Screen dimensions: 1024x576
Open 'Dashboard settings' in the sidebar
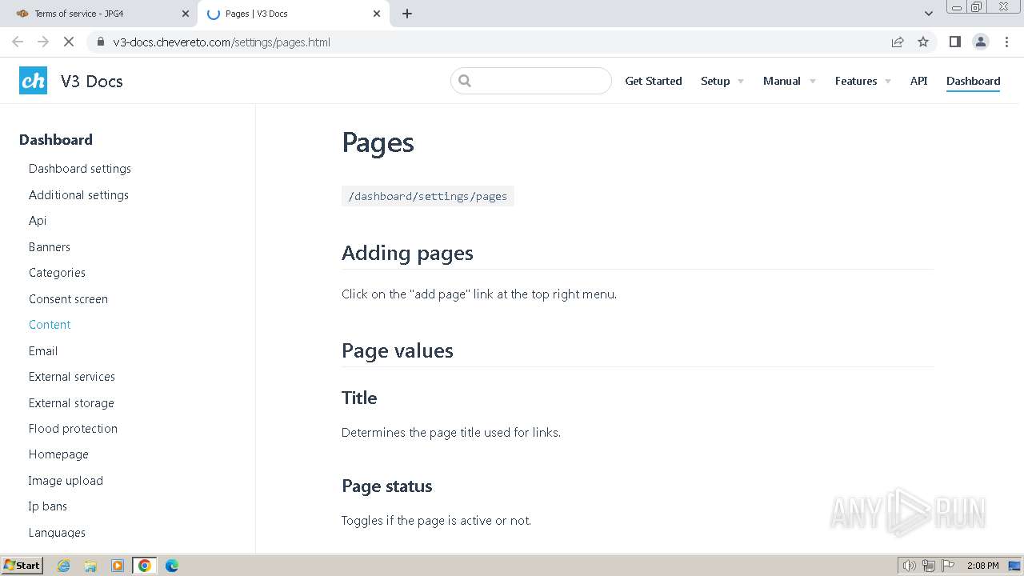[80, 169]
